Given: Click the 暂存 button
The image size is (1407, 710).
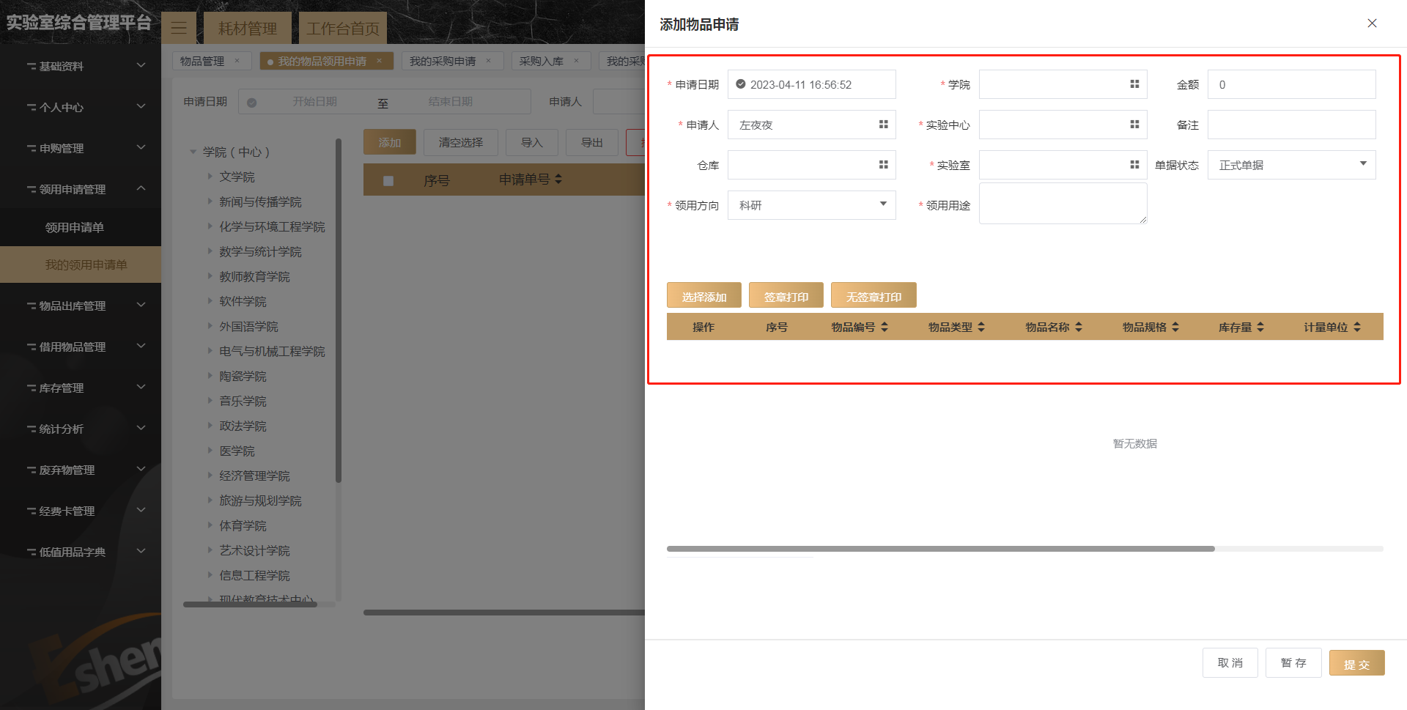Looking at the screenshot, I should 1293,663.
